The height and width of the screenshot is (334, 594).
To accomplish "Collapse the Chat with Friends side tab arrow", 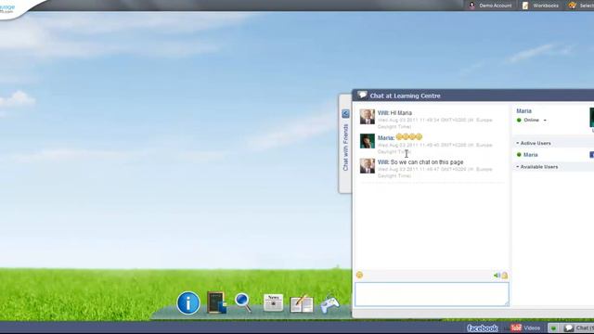I will click(345, 113).
